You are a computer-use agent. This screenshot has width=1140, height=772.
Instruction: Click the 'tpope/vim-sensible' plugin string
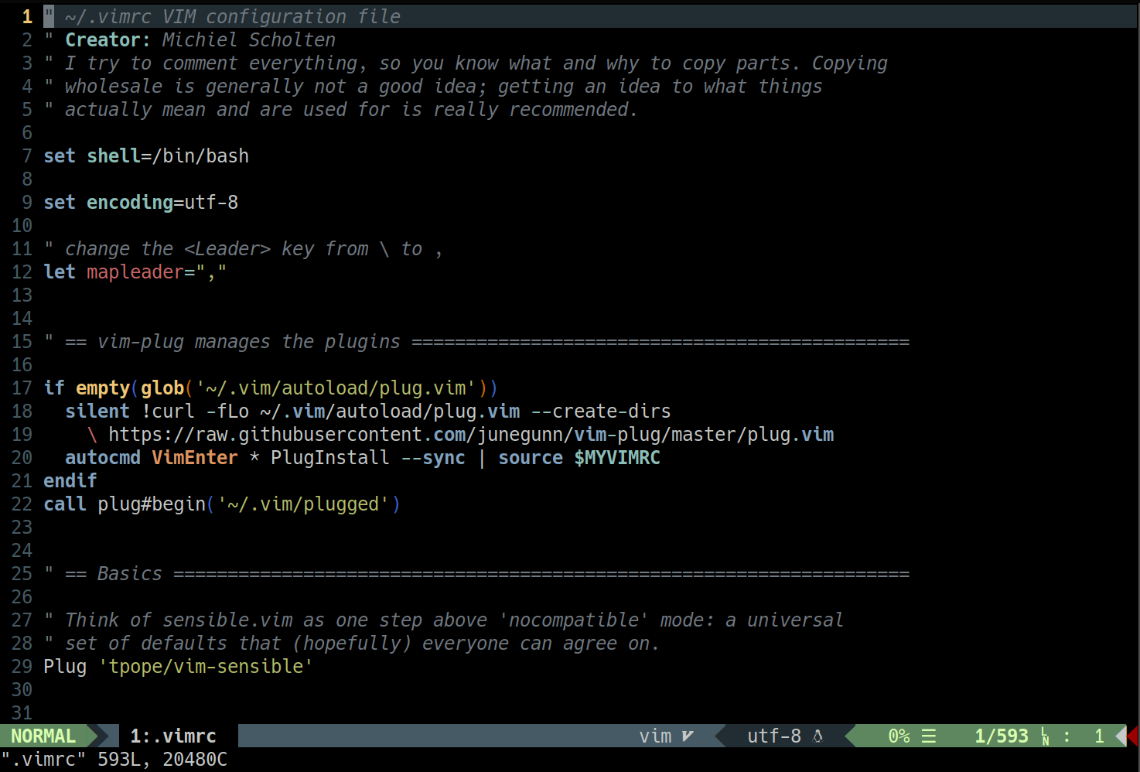(x=206, y=667)
